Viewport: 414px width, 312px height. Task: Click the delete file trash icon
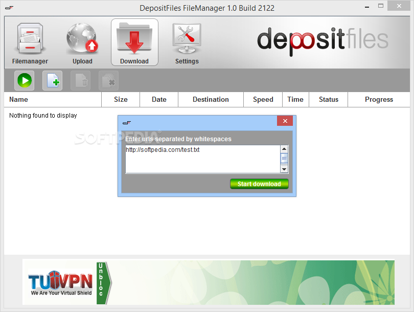81,81
